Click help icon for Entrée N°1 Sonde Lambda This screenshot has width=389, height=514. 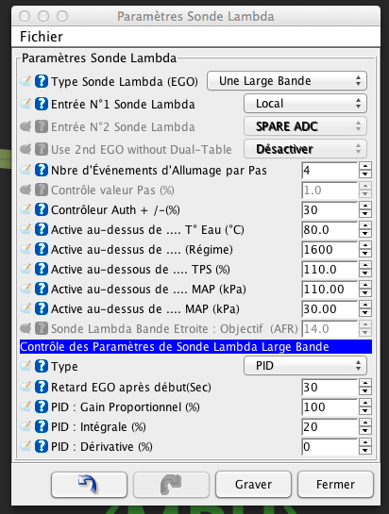(42, 104)
